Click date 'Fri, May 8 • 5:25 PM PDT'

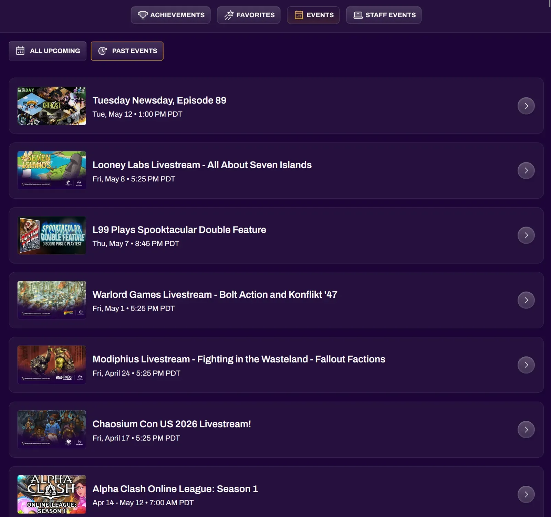tap(134, 179)
